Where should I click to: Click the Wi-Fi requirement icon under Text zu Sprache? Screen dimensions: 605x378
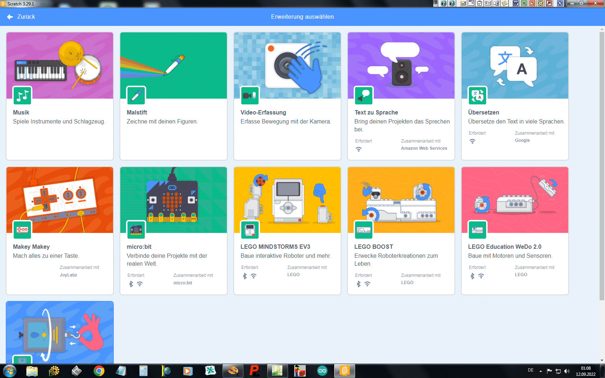[359, 149]
